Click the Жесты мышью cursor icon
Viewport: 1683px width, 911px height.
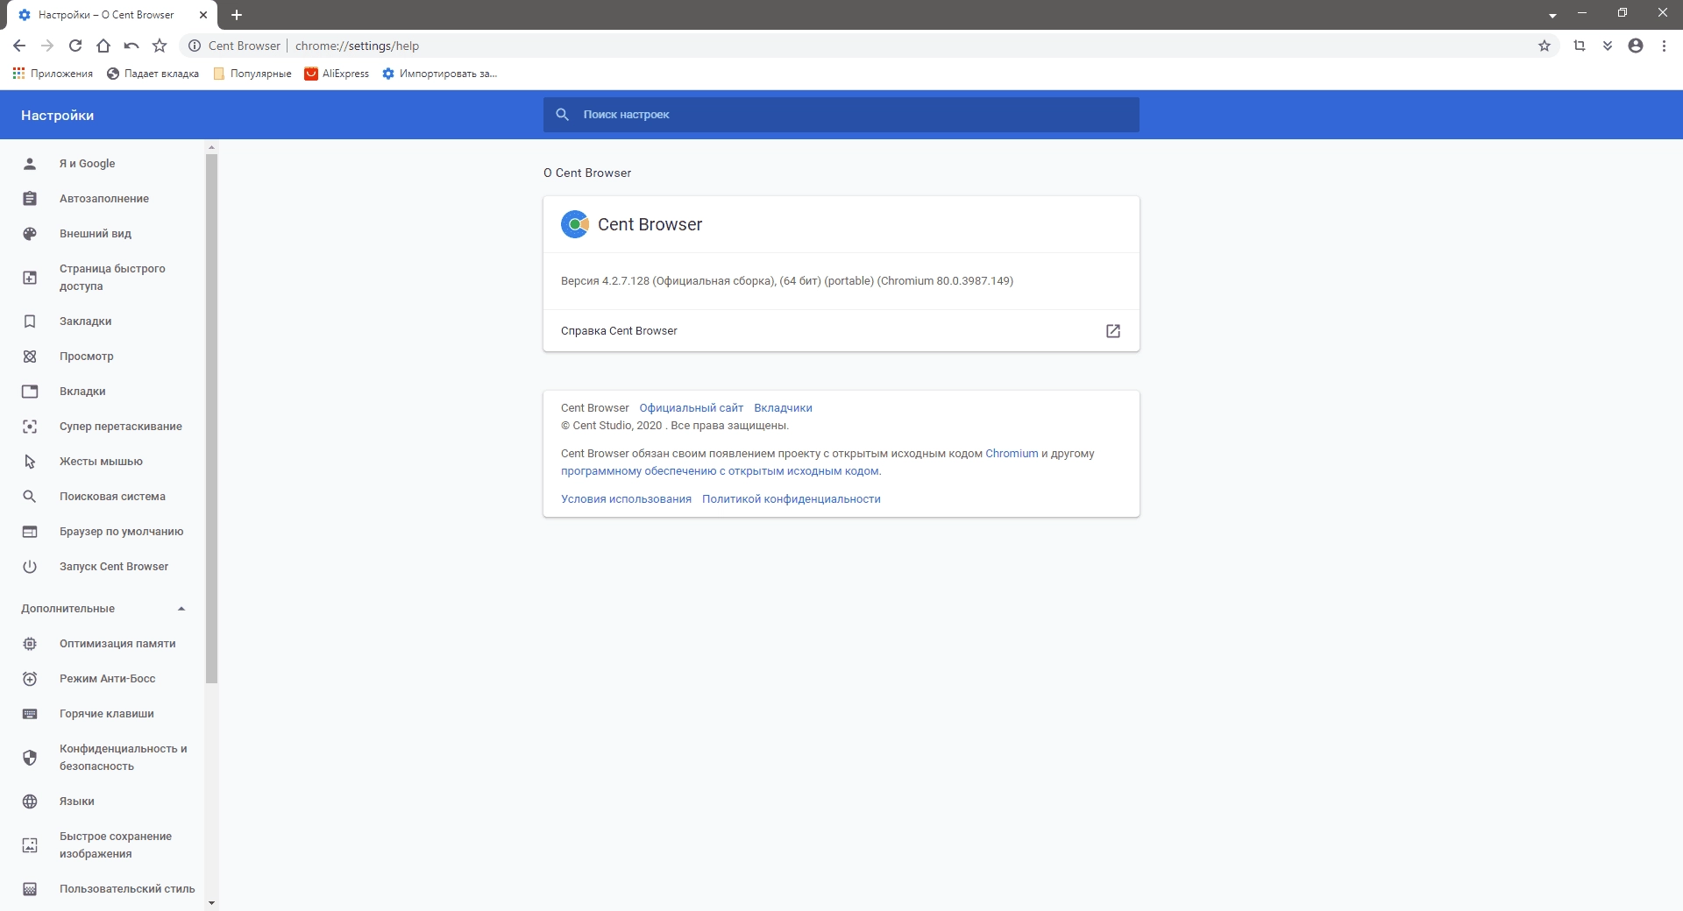(30, 462)
